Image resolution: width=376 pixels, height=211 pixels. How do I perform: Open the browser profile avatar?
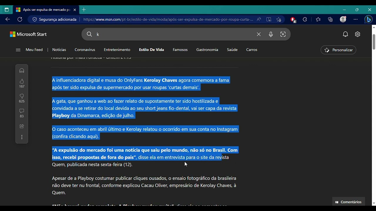pyautogui.click(x=343, y=19)
